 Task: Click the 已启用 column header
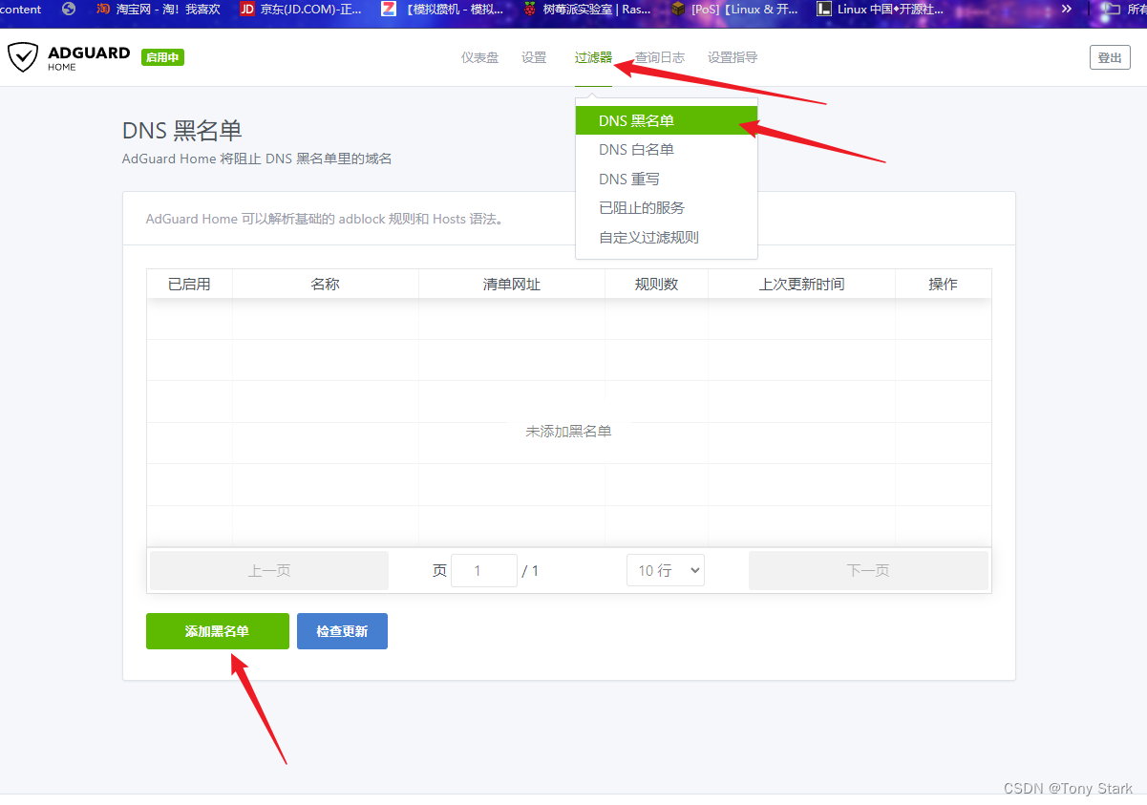point(189,284)
